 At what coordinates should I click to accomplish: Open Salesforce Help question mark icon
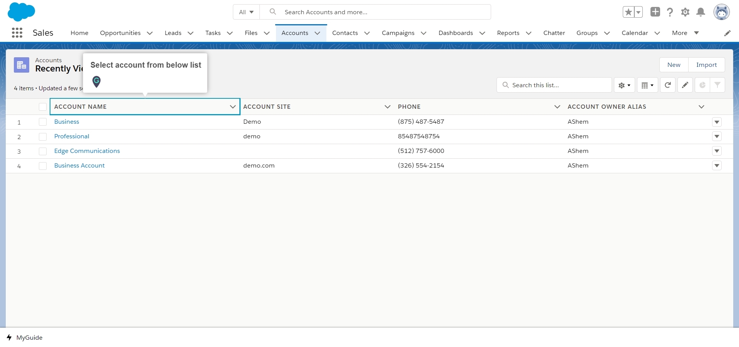coord(670,12)
